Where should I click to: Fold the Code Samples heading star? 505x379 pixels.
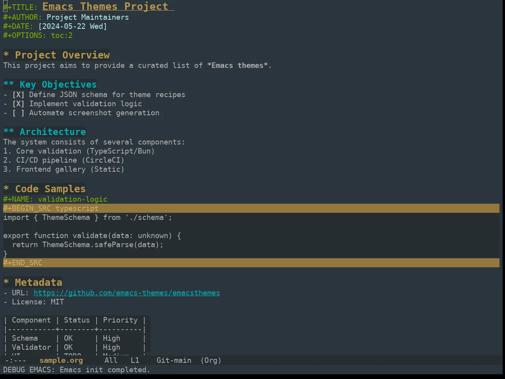pos(6,189)
